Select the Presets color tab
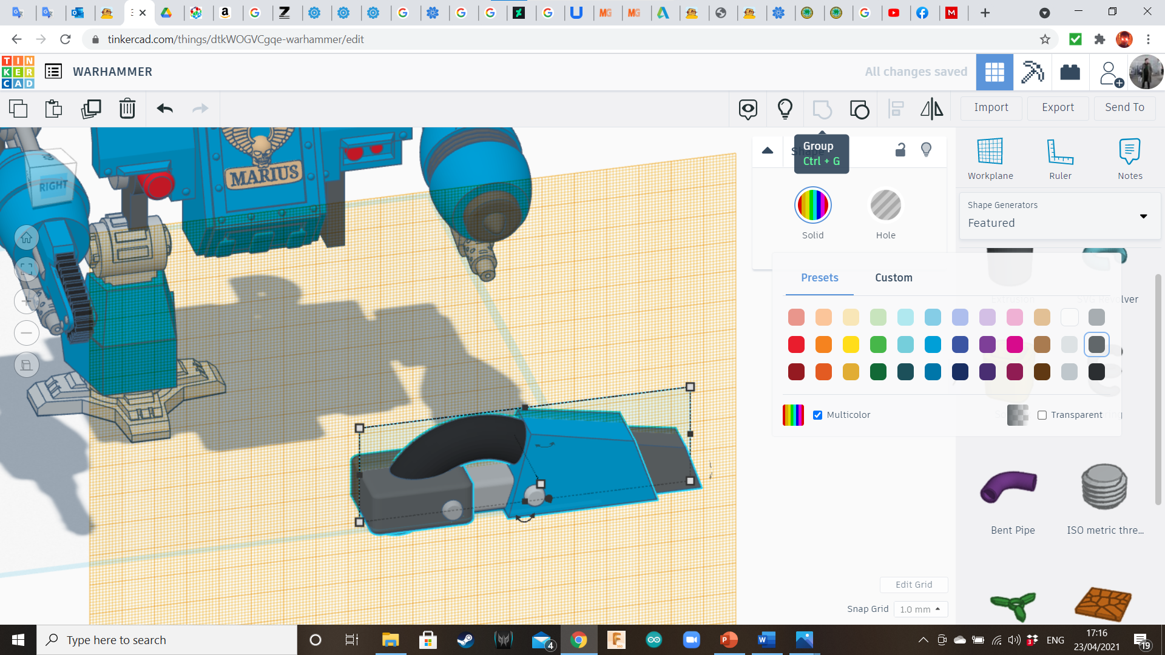Screen dimensions: 1165x655 [819, 278]
